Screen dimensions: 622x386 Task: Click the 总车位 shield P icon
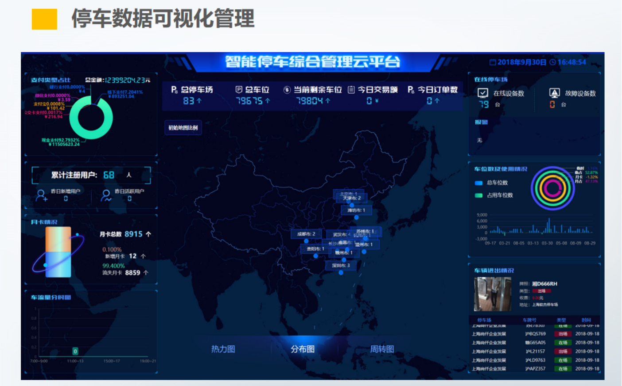[x=239, y=90]
